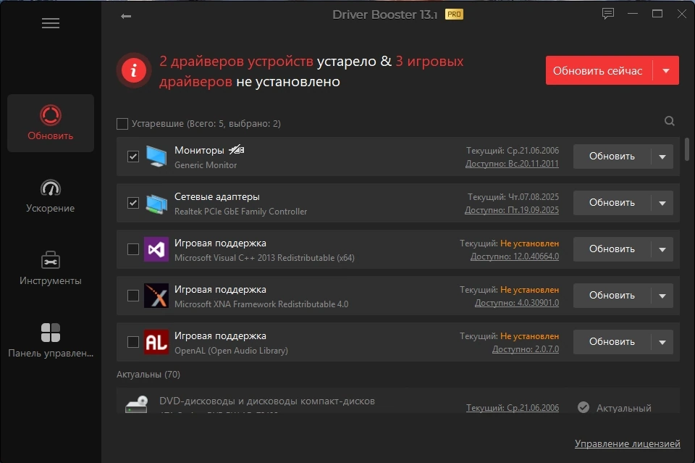Open available version link 4.0.30901.0
Screen dimensions: 695x463
(517, 303)
